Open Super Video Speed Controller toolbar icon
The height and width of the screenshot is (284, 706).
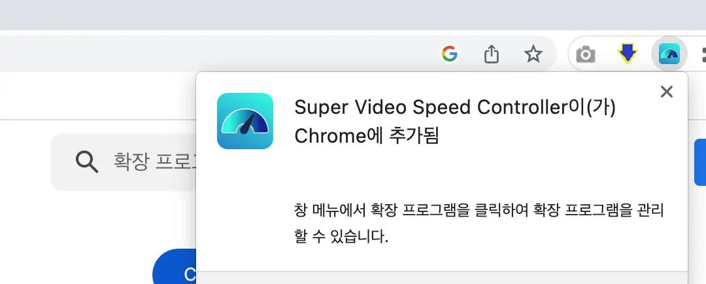click(669, 54)
